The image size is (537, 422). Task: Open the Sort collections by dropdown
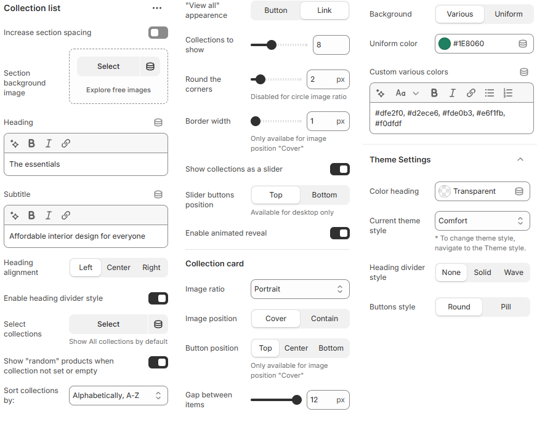118,396
